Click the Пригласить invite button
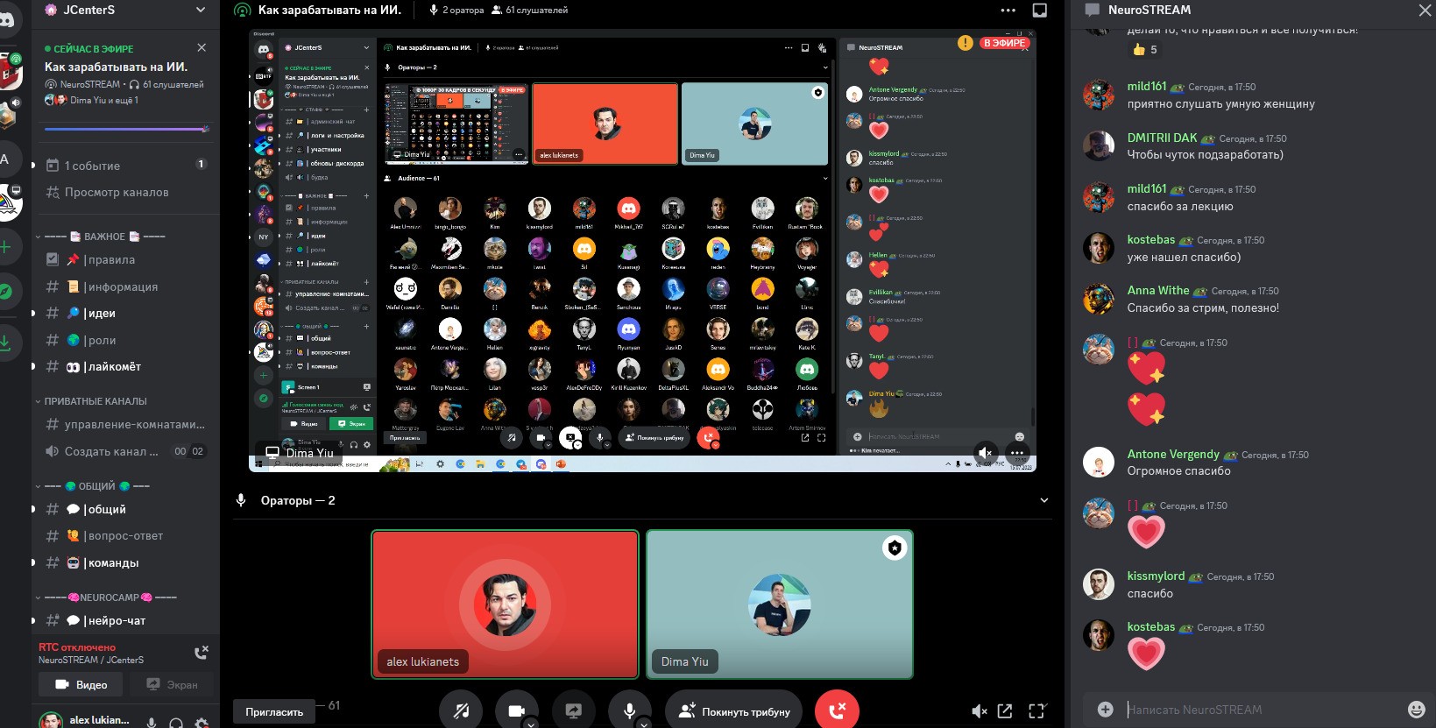 tap(274, 711)
